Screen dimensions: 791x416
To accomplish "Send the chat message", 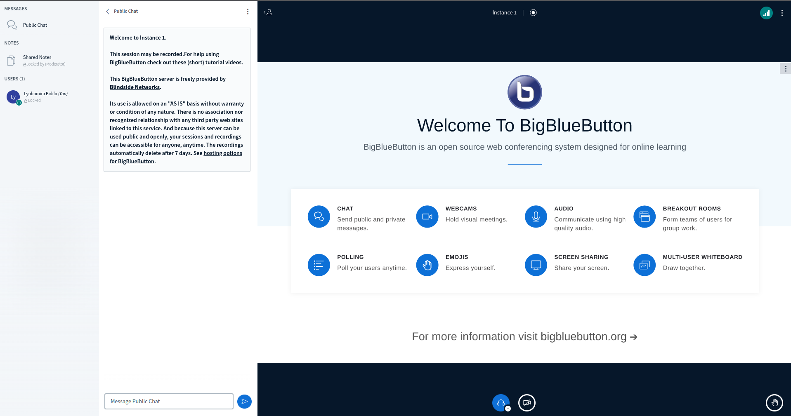I will pyautogui.click(x=244, y=402).
